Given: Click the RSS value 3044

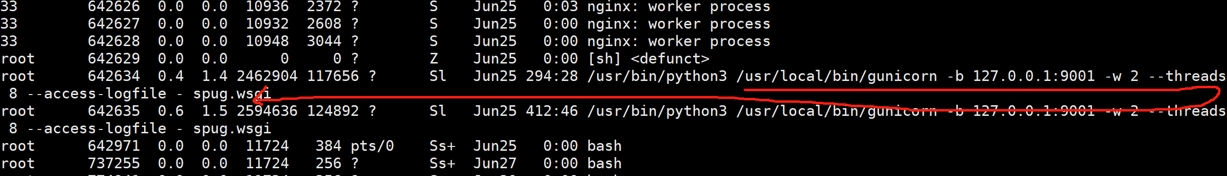Looking at the screenshot, I should click(324, 41).
